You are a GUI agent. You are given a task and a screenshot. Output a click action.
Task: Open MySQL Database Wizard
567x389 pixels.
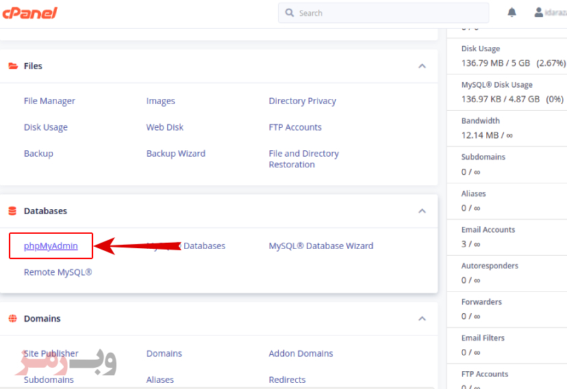tap(320, 246)
